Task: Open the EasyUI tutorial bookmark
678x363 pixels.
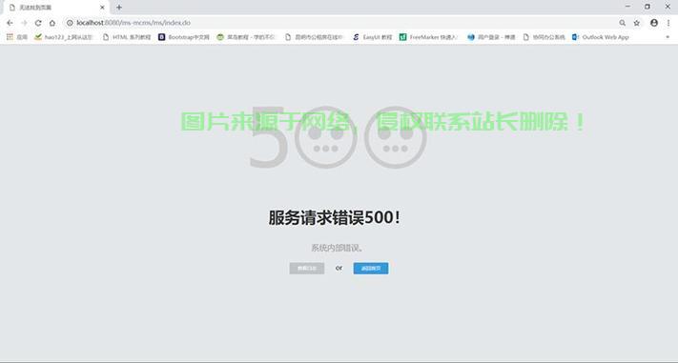Action: pos(372,37)
